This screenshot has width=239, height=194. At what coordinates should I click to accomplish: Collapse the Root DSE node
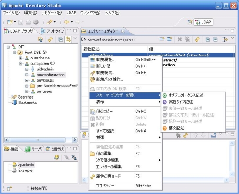coord(14,53)
